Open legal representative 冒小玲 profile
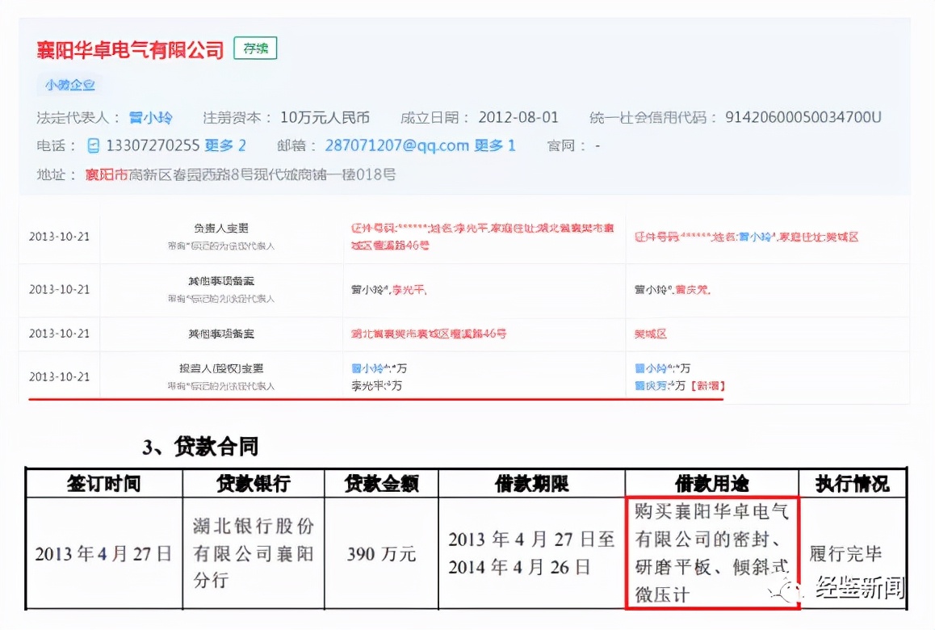The image size is (935, 630). click(x=151, y=116)
